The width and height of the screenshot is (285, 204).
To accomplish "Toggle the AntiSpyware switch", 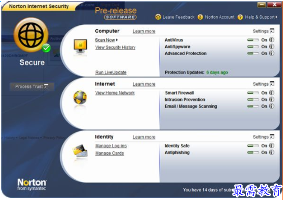I will [x=253, y=47].
